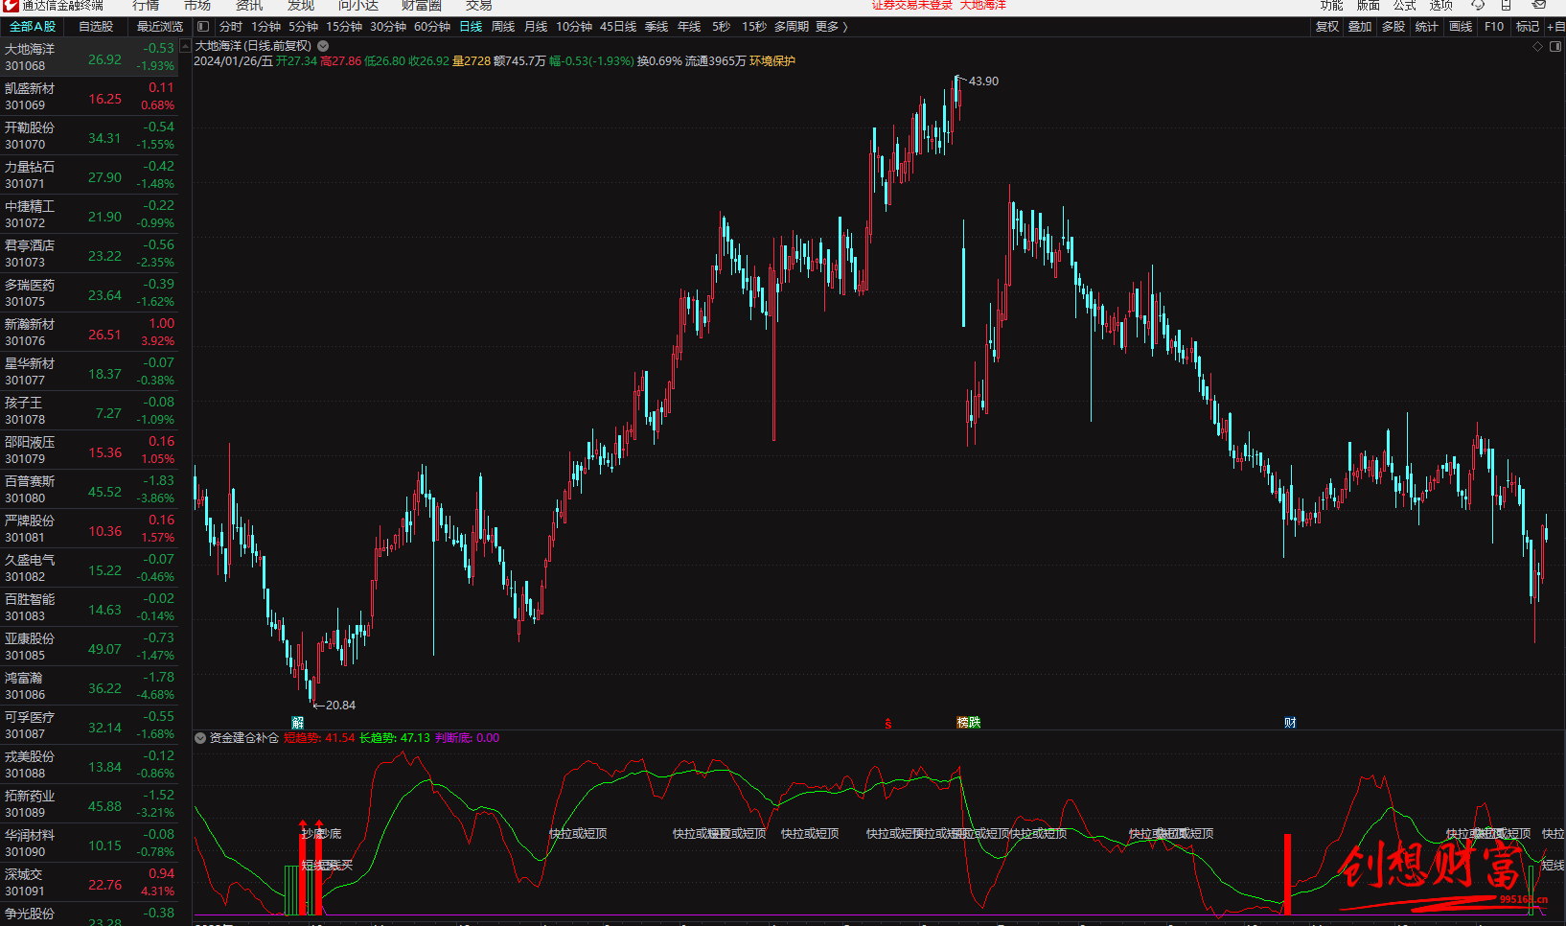Toggle the side panel layout icon before 分时

203,27
